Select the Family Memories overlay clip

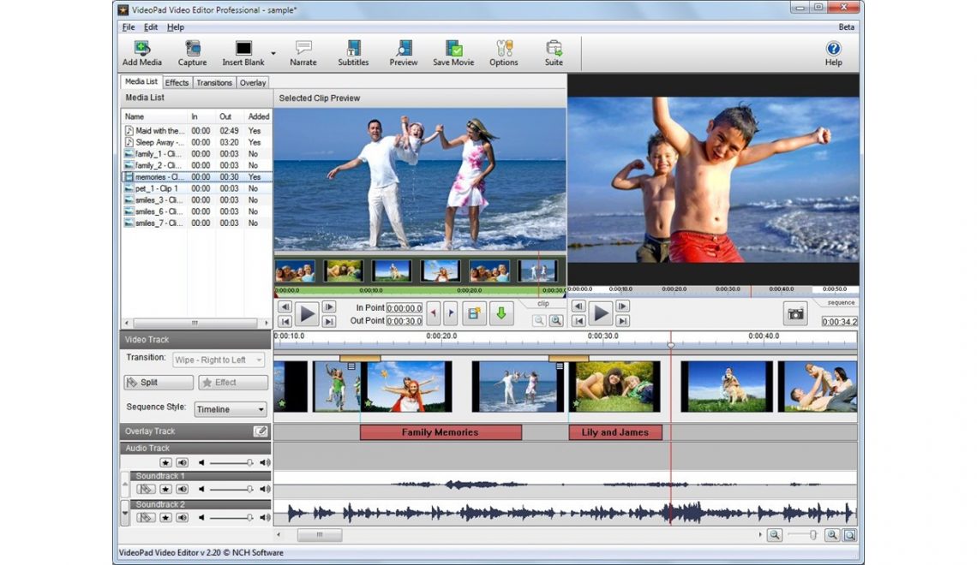[441, 432]
